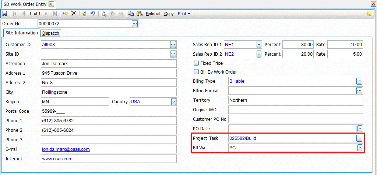Click the green refresh toolbar icon
Image resolution: width=377 pixels, height=175 pixels.
coord(84,14)
